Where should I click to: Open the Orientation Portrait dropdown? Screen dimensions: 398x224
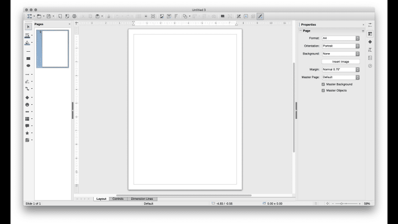[x=341, y=46]
